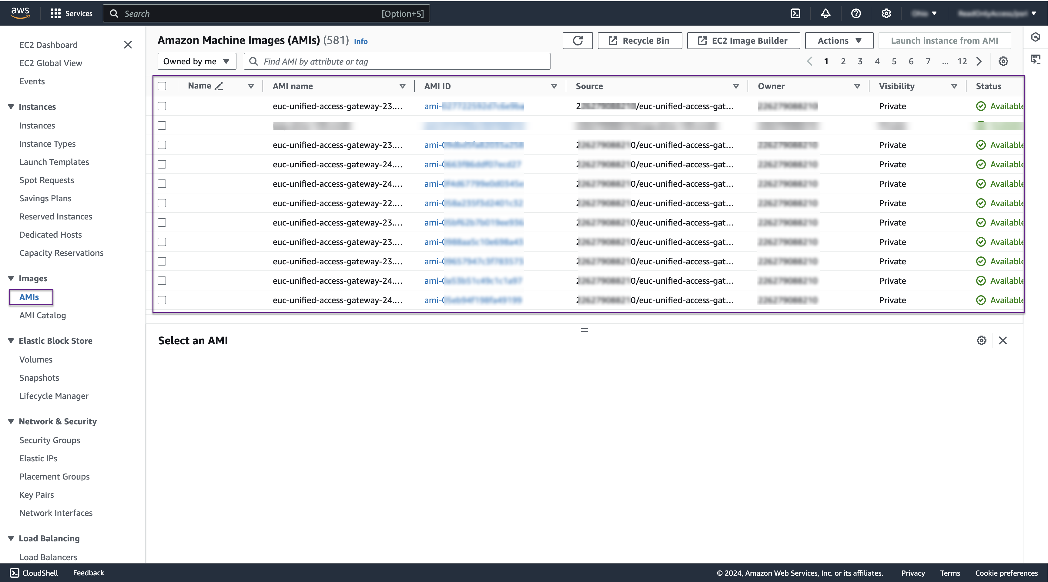Open the notifications bell

click(x=825, y=13)
